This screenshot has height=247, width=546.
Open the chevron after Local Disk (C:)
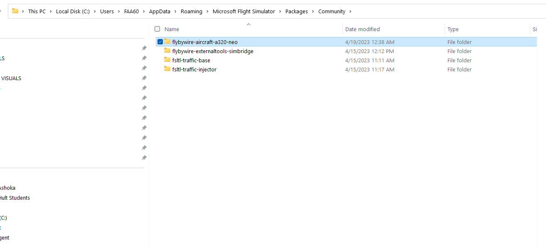point(95,11)
